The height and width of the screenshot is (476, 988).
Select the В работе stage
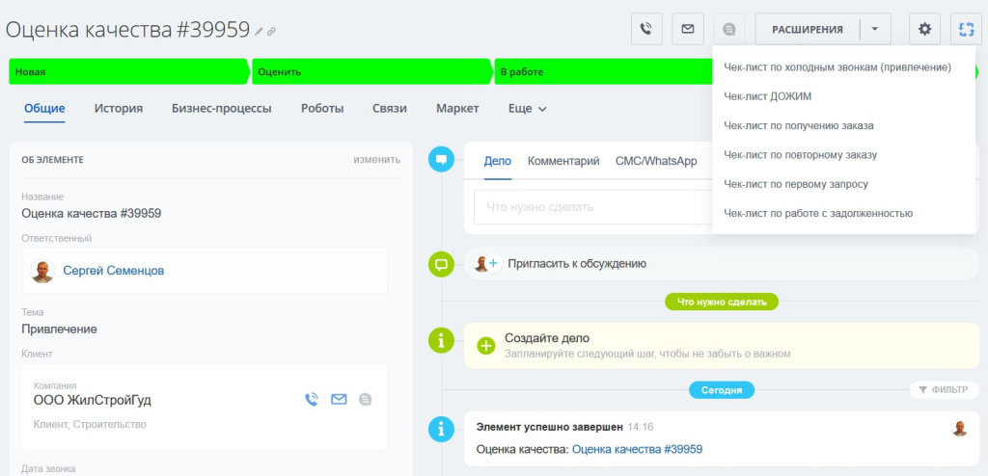pos(604,71)
